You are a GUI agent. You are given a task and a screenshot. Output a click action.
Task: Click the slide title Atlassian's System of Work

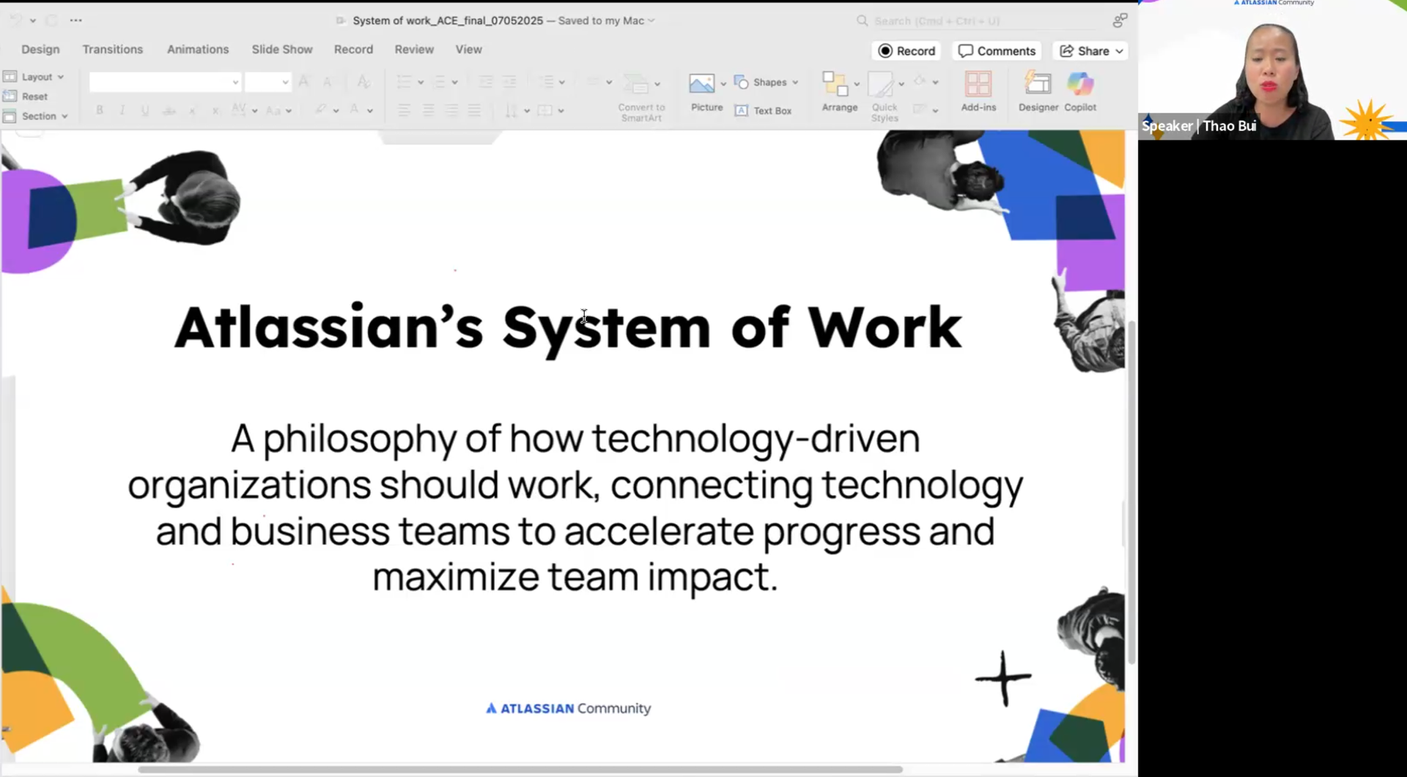[x=568, y=328]
